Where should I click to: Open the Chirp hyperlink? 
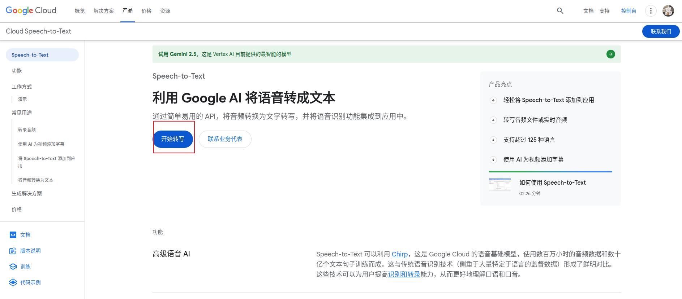pos(399,254)
